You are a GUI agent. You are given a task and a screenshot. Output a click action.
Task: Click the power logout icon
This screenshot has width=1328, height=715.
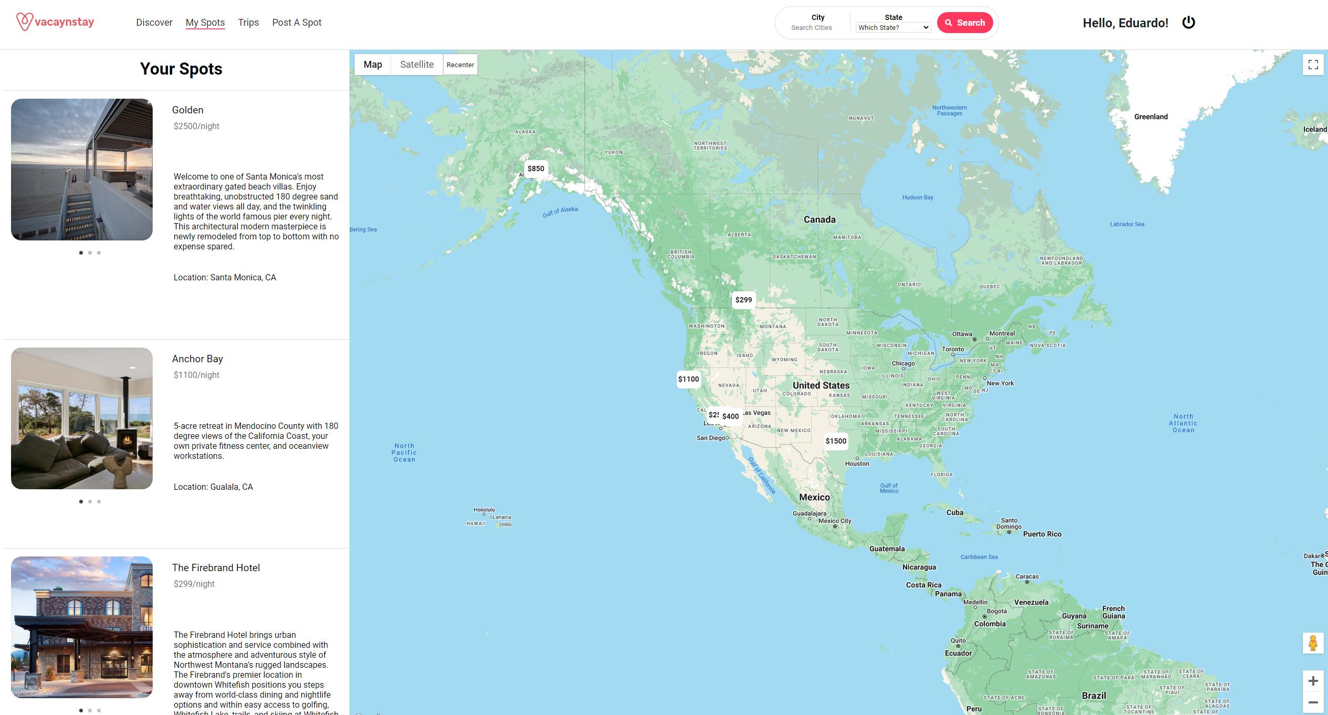pyautogui.click(x=1188, y=23)
